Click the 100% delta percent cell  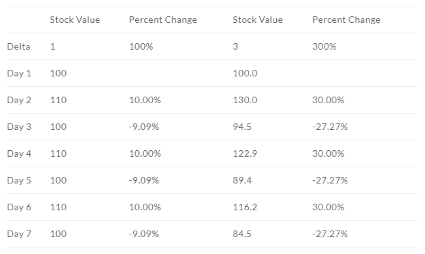pos(141,46)
